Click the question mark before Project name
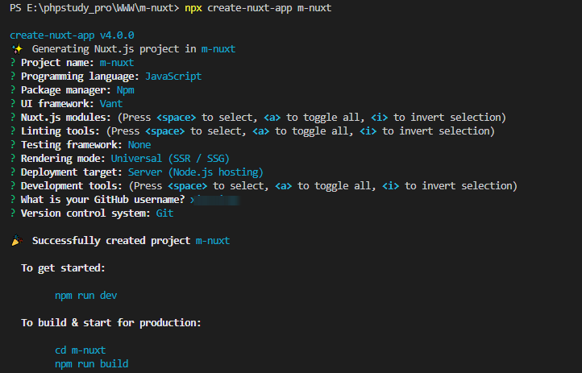The height and width of the screenshot is (373, 582). [x=13, y=63]
